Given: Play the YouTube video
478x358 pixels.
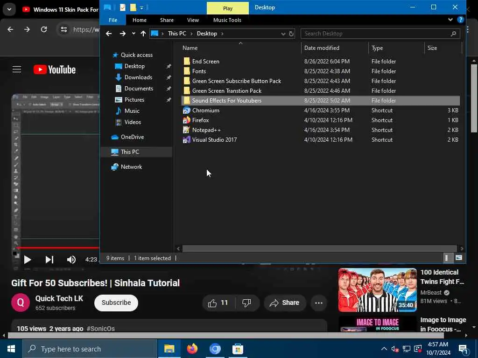Looking at the screenshot, I should pos(28,260).
